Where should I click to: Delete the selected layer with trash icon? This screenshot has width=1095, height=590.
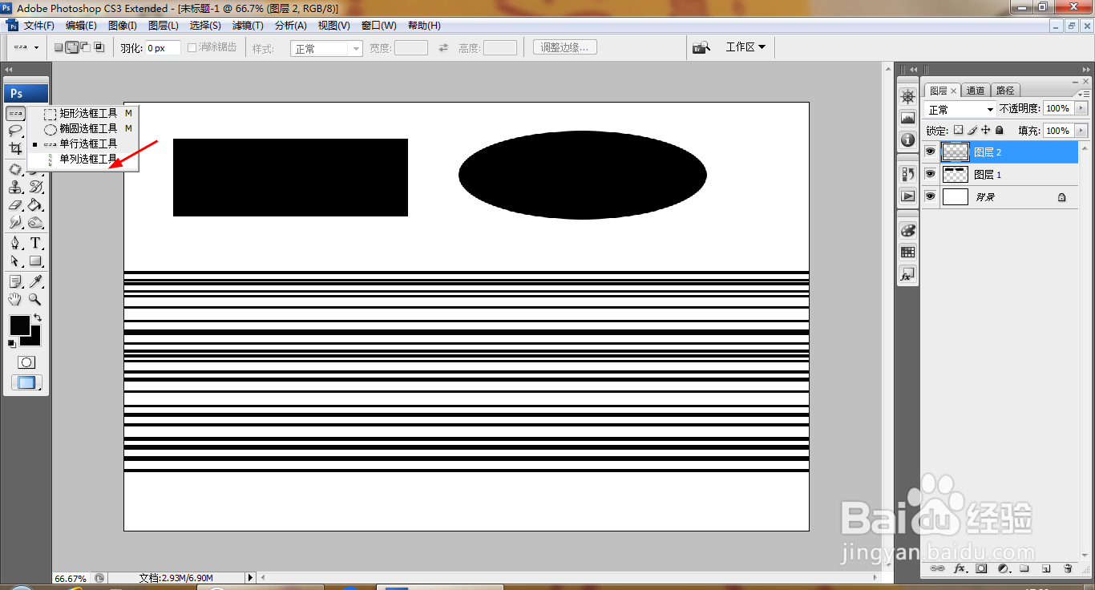(1068, 568)
